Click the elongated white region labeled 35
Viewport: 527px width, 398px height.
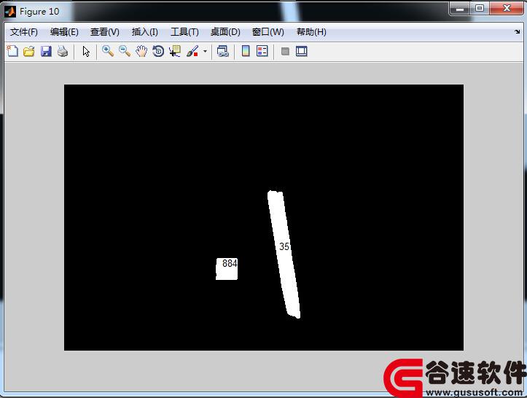(284, 254)
